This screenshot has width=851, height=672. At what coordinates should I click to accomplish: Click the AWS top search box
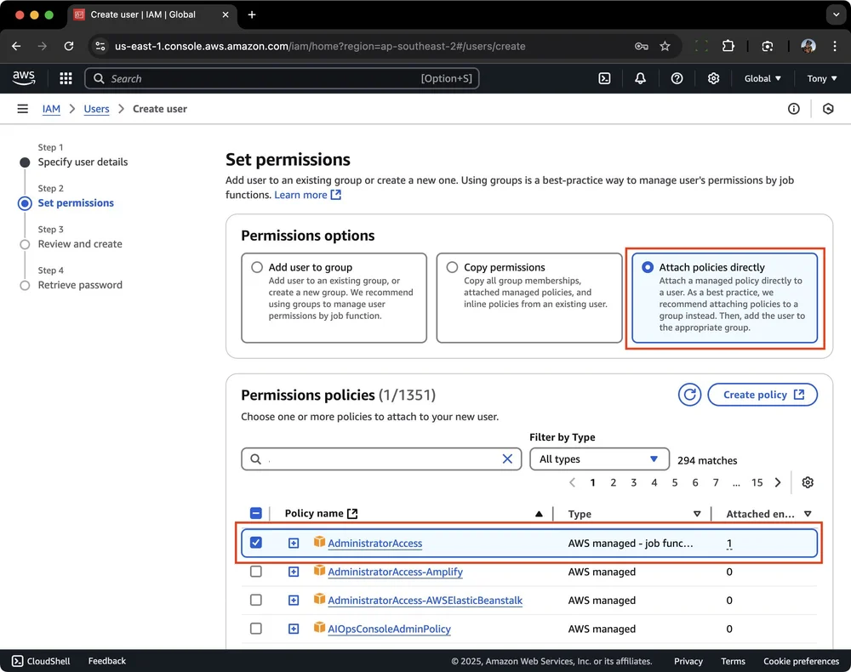[282, 78]
